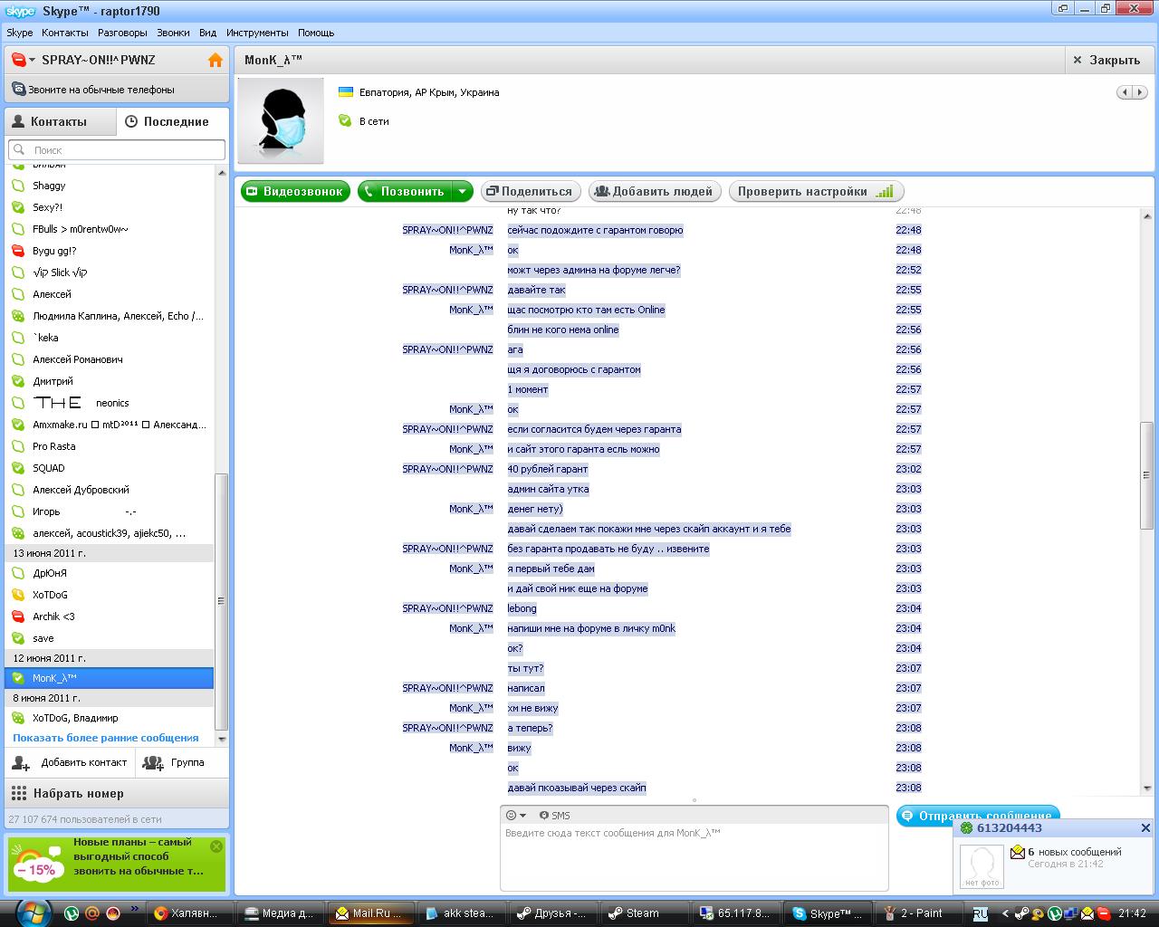Select the Дмитрий contact

pos(110,381)
